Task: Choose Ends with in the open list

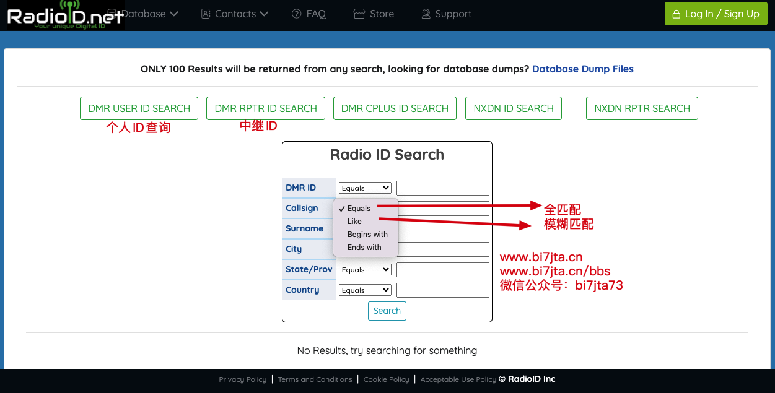Action: tap(366, 248)
